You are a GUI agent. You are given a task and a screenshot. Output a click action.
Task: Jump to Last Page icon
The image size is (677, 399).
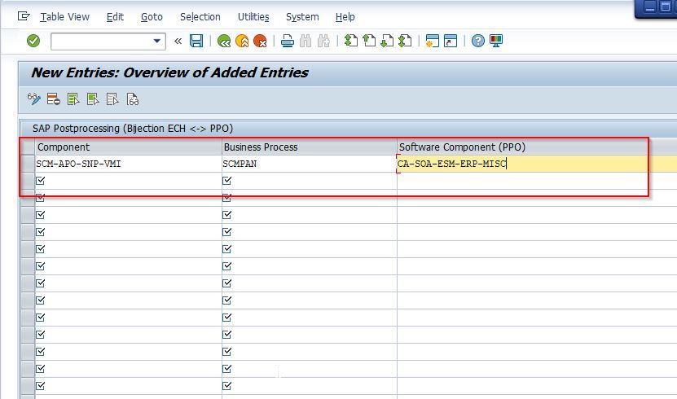pyautogui.click(x=405, y=41)
